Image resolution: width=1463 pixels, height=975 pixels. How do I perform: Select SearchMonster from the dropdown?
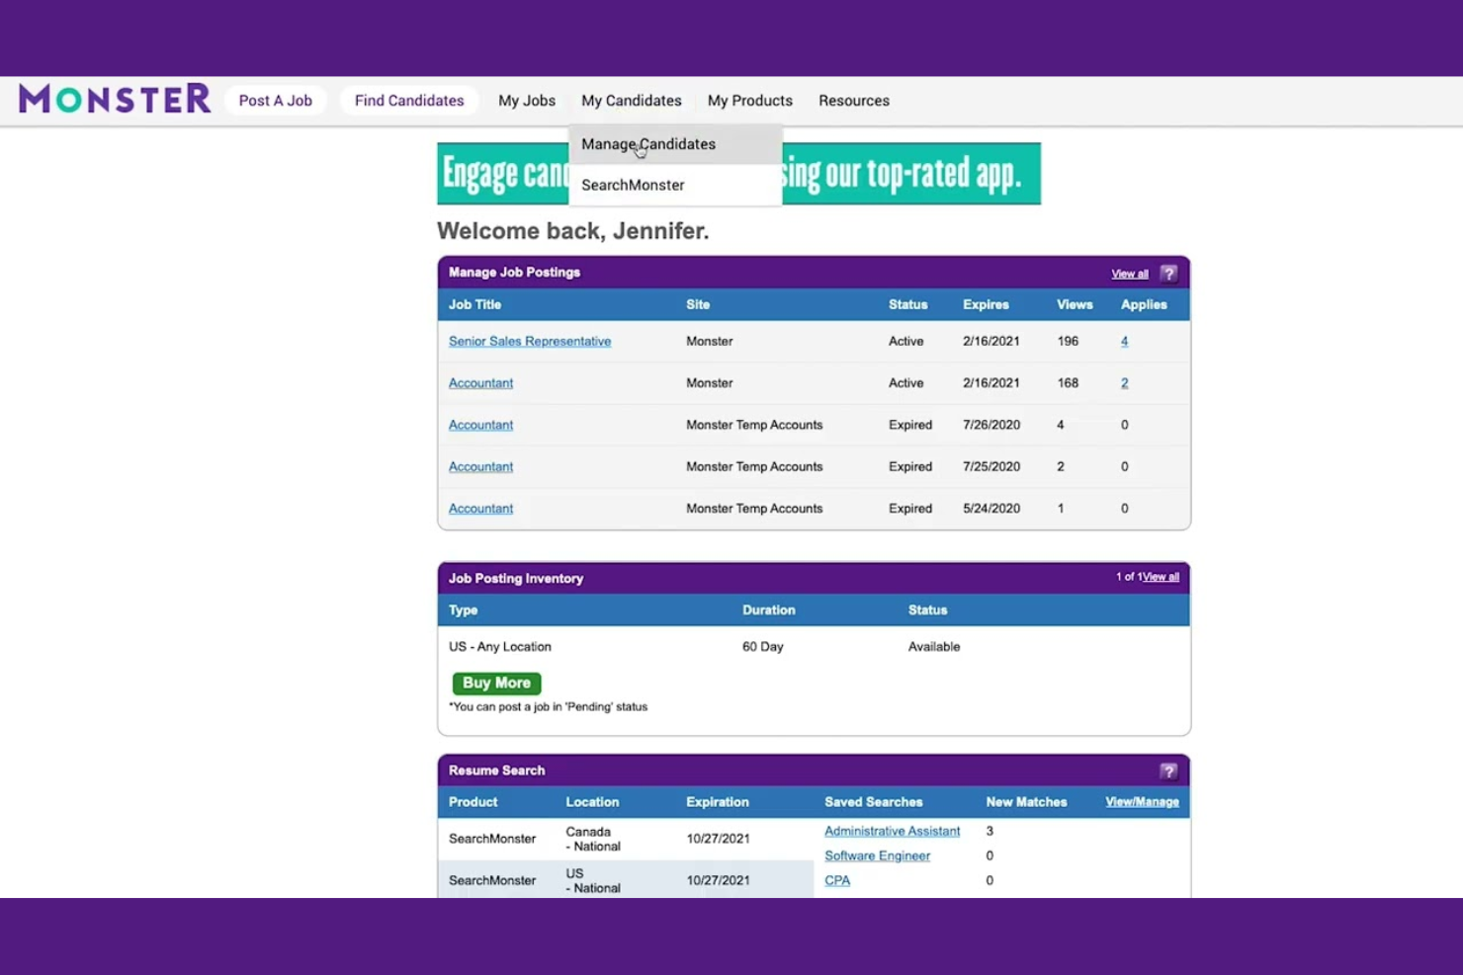coord(675,185)
